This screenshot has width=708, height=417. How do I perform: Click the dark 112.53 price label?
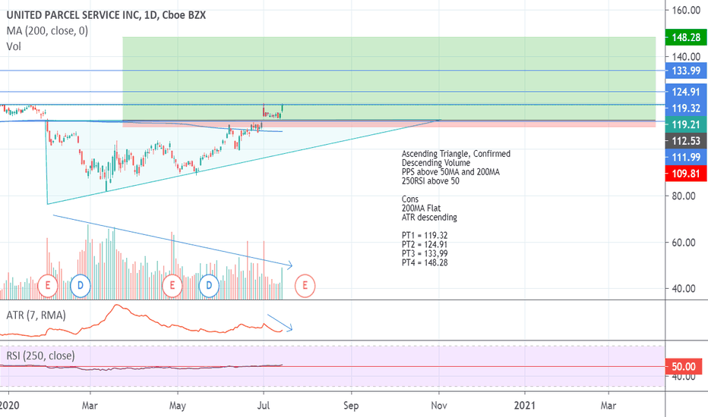click(x=686, y=141)
